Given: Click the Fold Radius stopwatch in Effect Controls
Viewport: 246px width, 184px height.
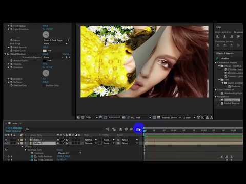Looking at the screenshot, I should (x=11, y=26).
